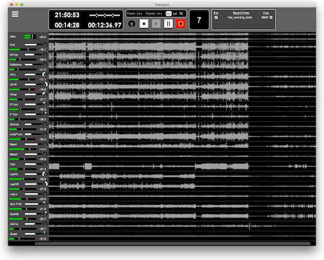Viewport: 324px width, 260px height.
Task: Adjust the LesHiL pan knob
Action: pos(44,174)
